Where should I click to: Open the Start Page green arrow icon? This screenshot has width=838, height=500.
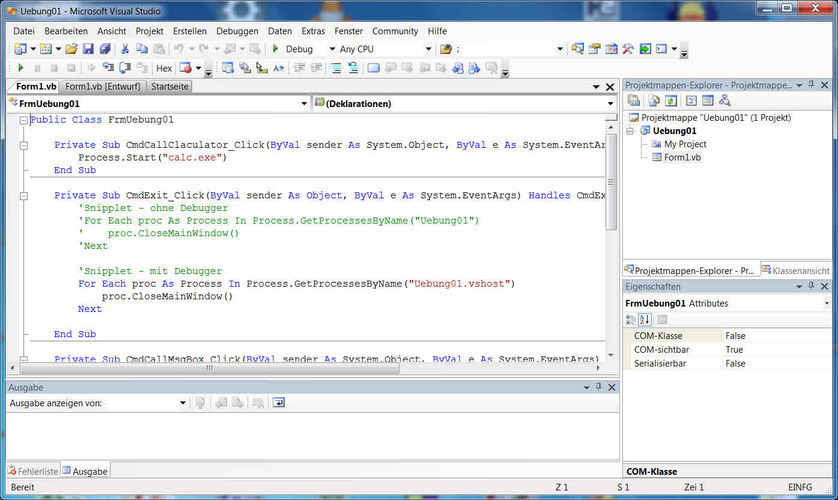pos(645,49)
